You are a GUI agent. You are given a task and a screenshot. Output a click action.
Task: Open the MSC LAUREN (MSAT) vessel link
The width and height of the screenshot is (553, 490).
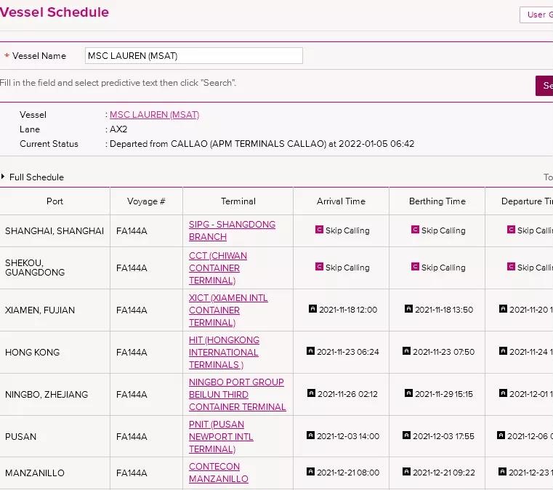point(154,115)
